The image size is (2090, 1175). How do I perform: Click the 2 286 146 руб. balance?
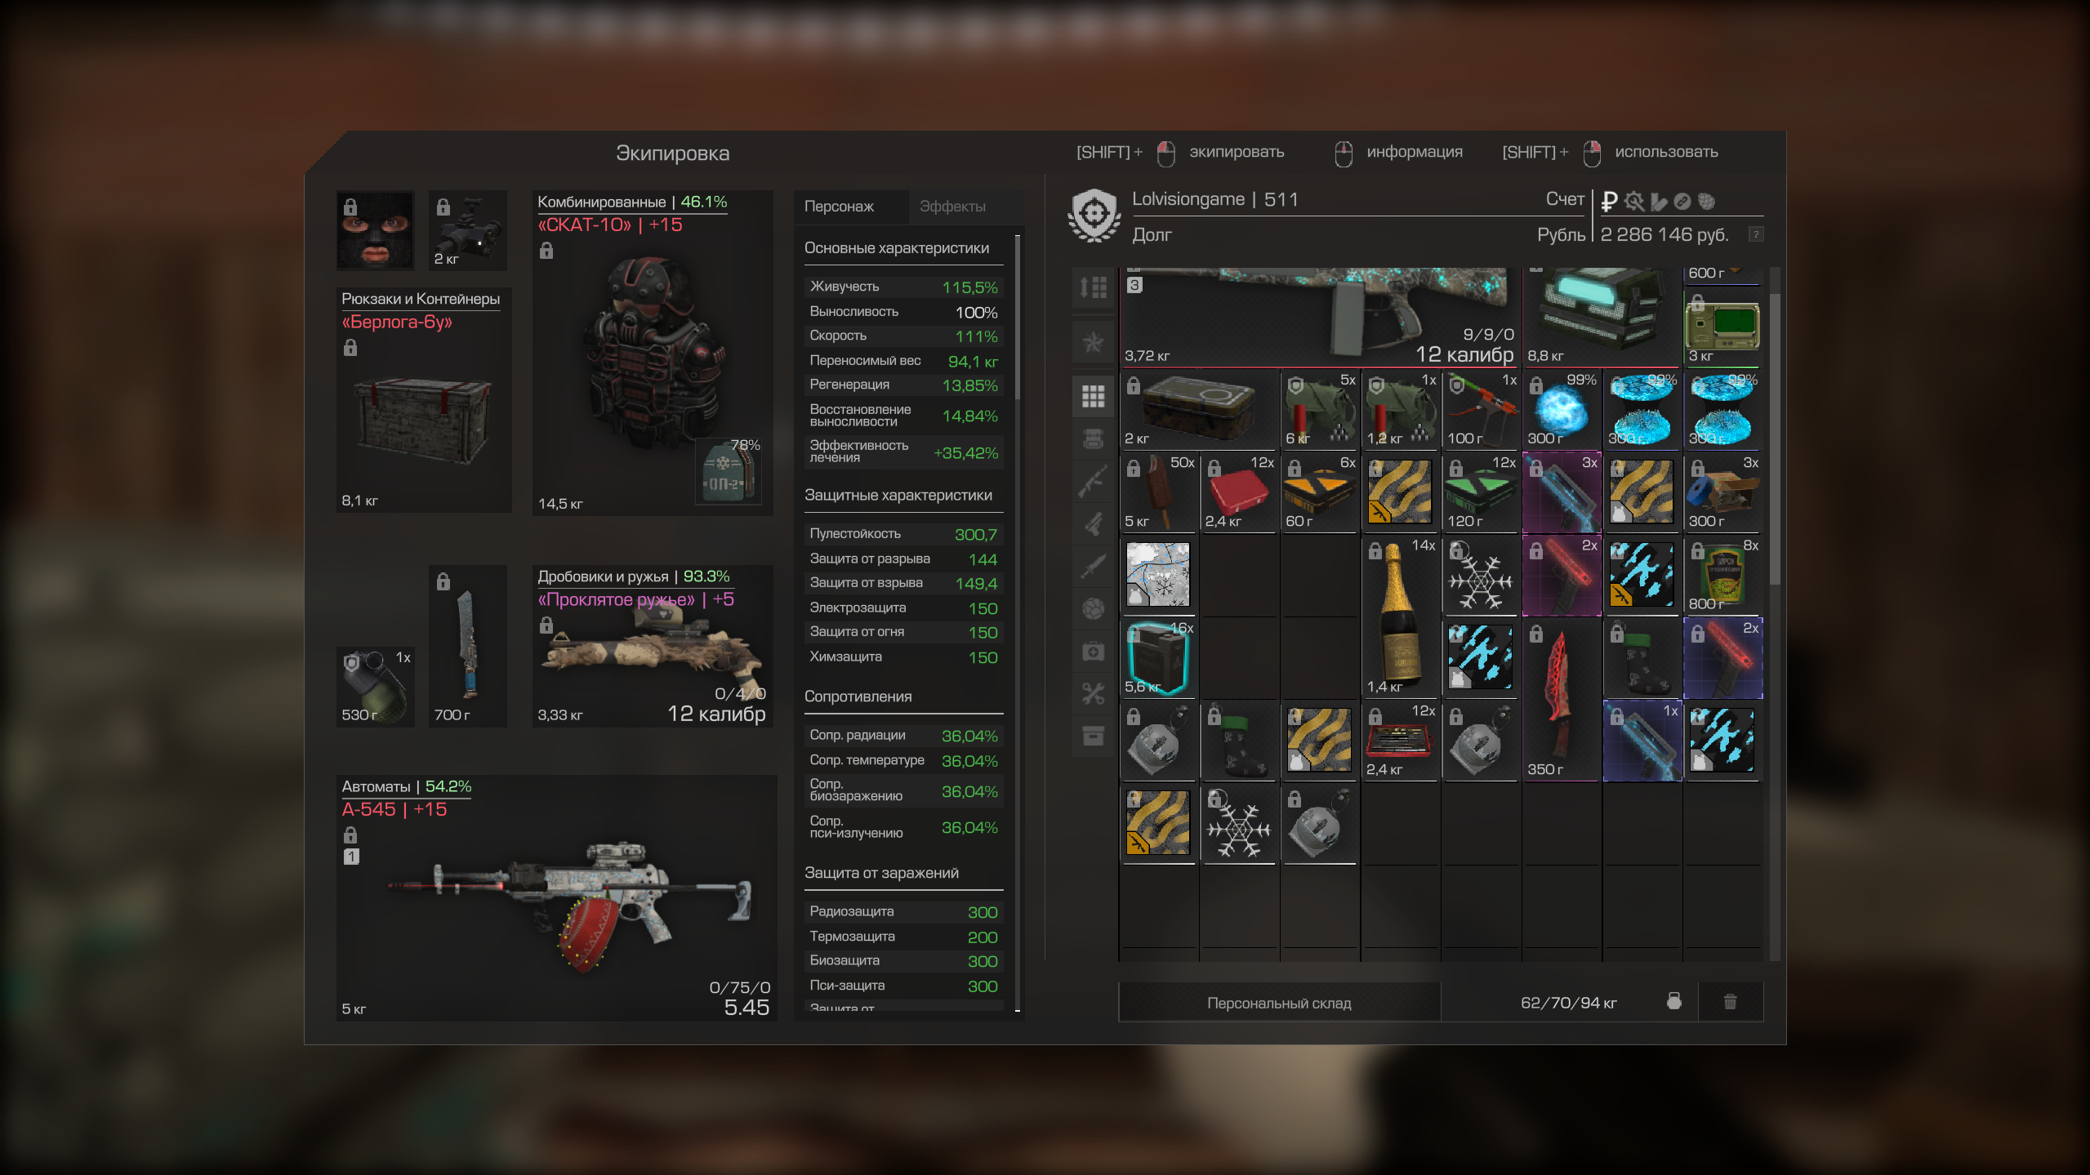point(1664,234)
